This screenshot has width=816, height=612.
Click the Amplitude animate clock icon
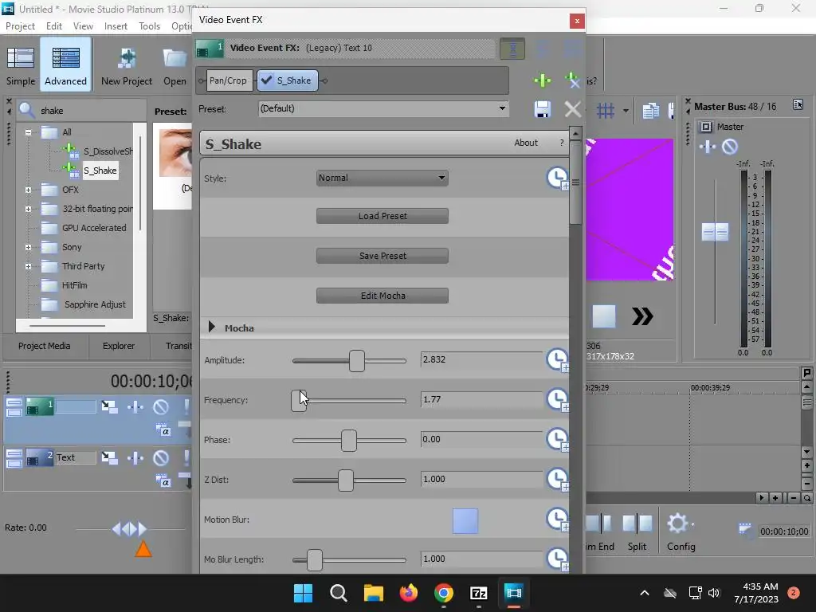point(557,359)
